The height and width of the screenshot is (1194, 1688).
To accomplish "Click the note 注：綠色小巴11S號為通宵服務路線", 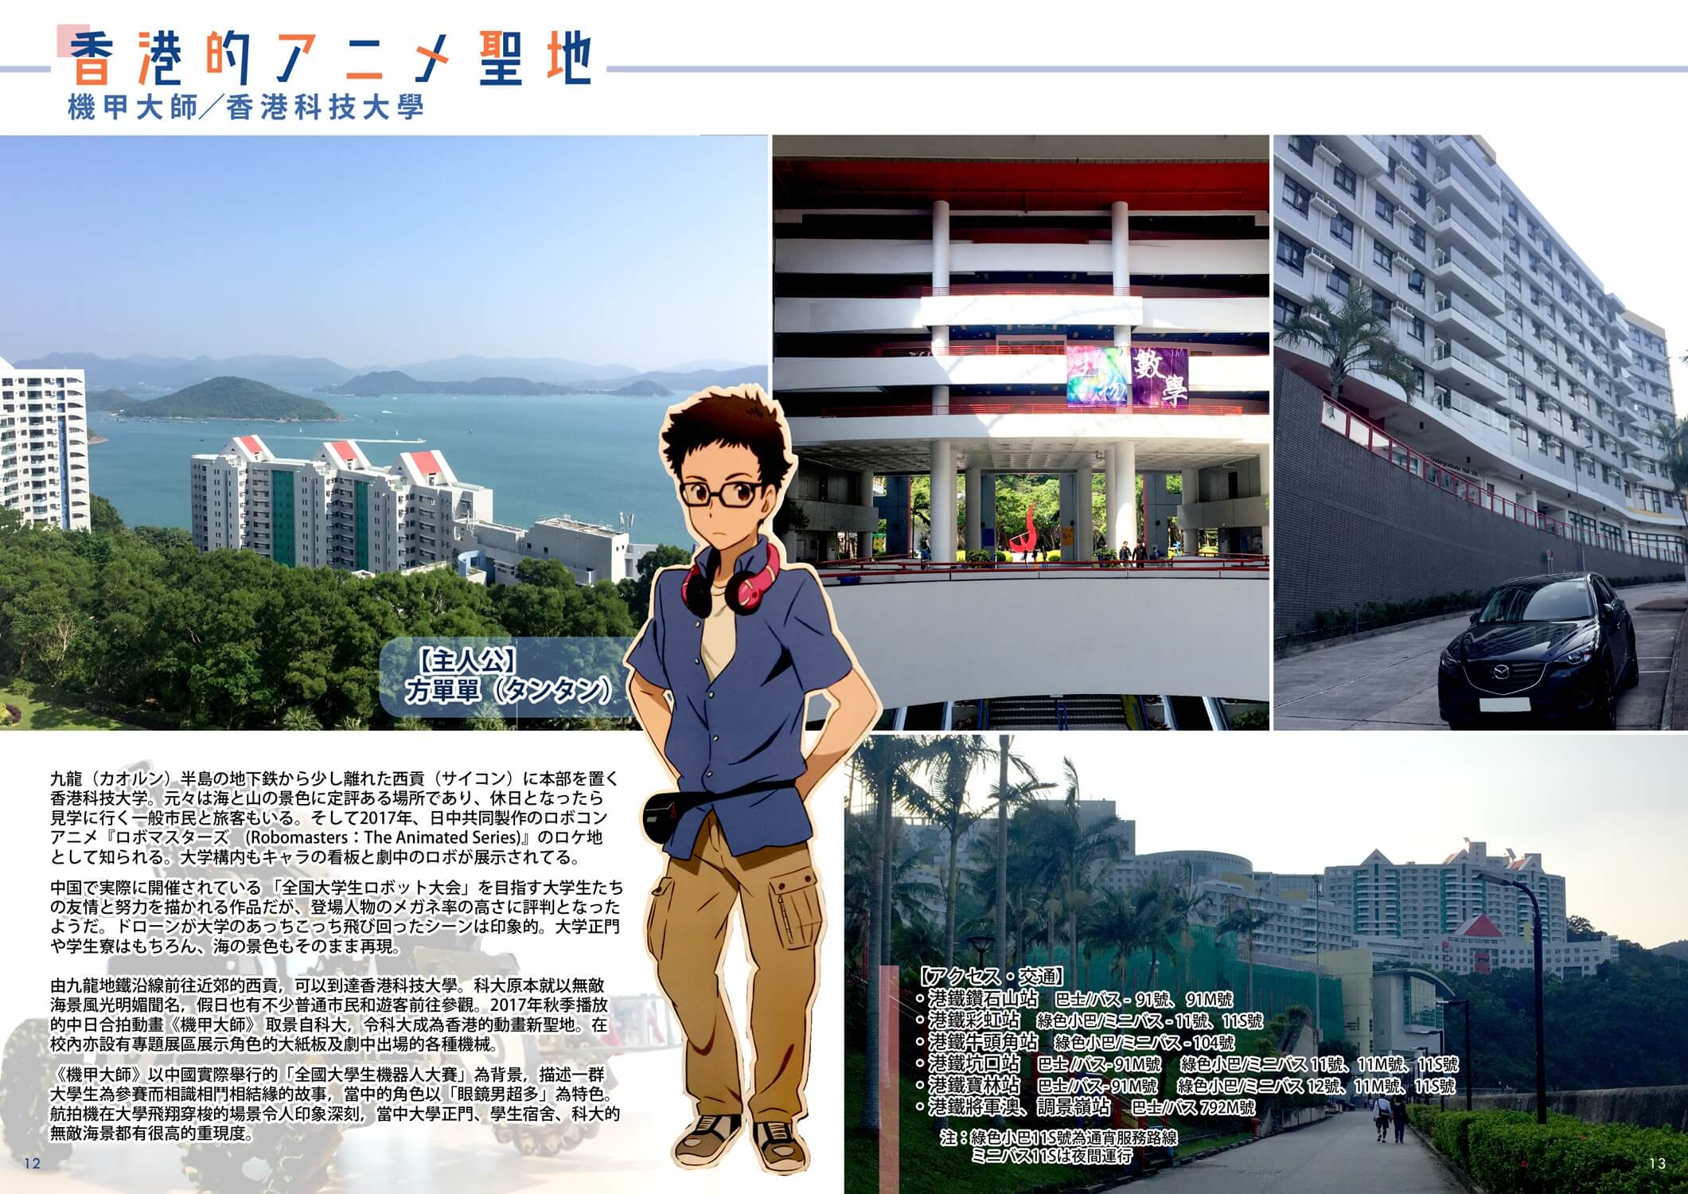I will tap(1058, 1138).
